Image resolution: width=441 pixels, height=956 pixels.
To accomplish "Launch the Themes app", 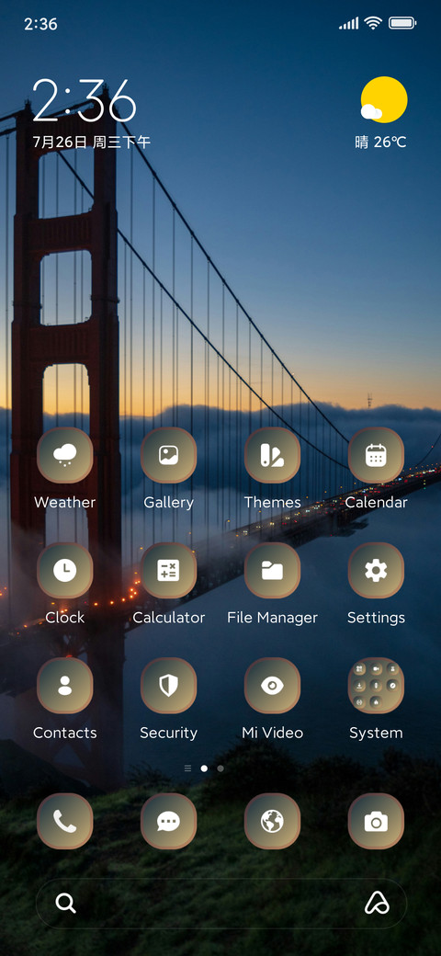I will 272,455.
